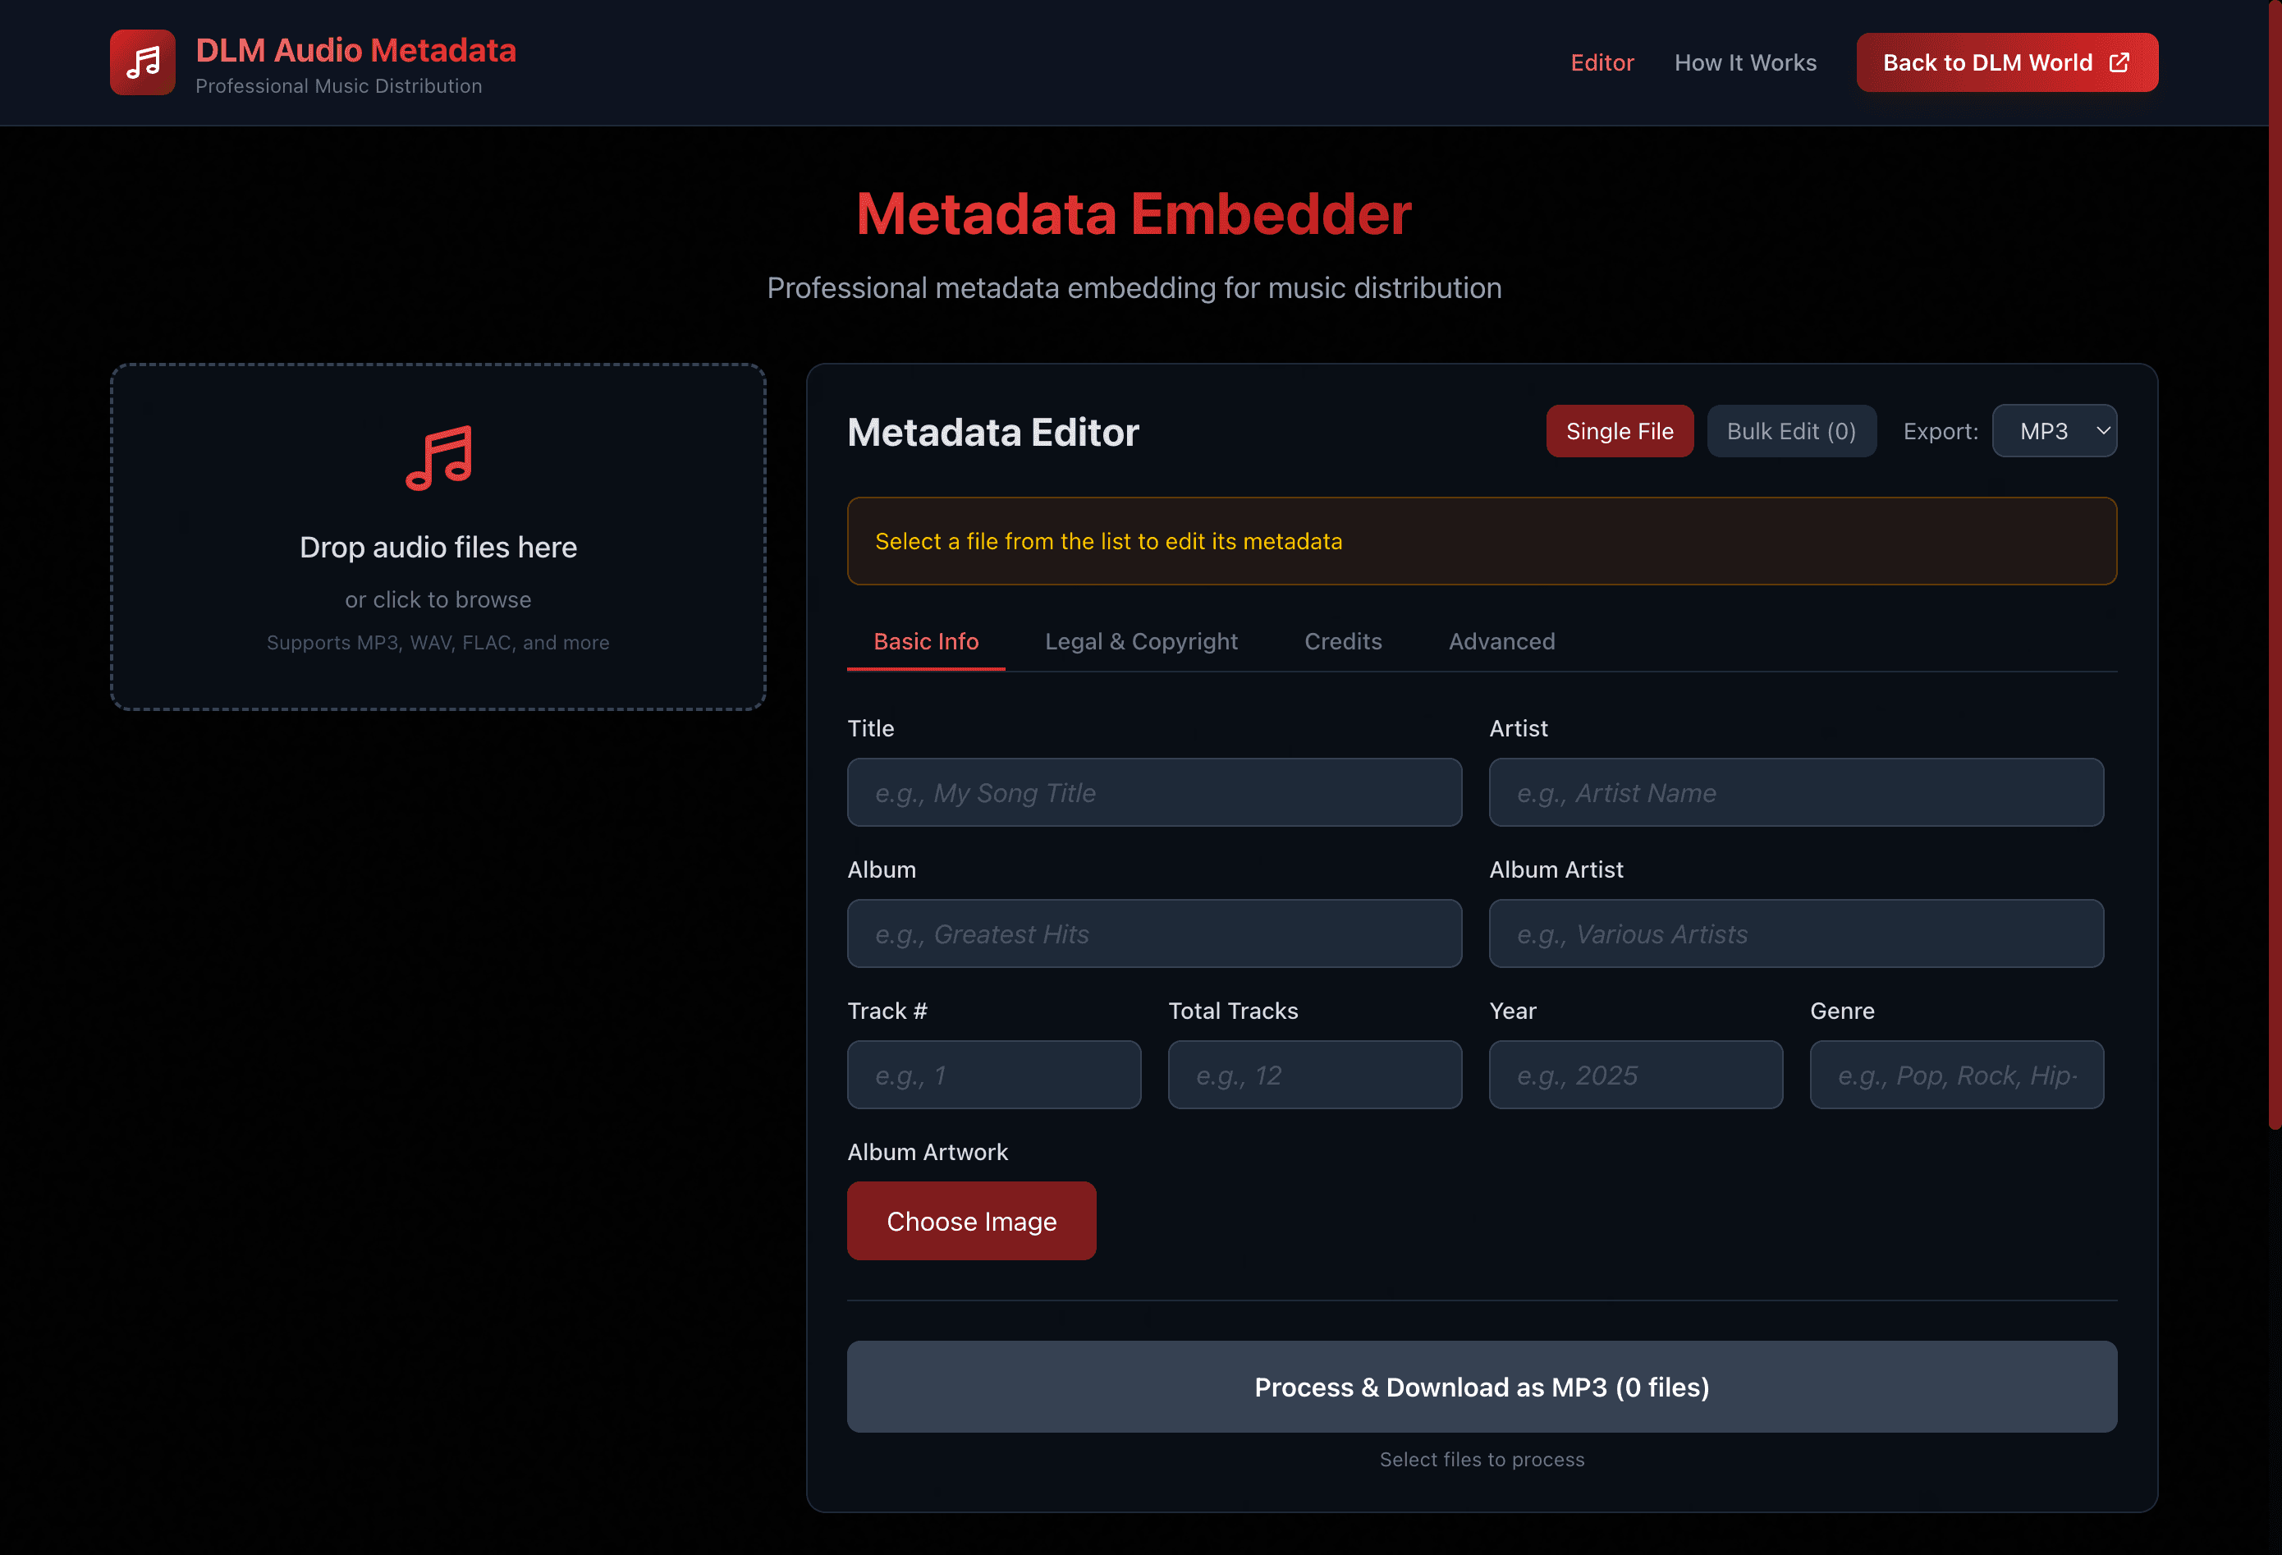Click the Year input field
Screen dimensions: 2282x1555
[1636, 1076]
